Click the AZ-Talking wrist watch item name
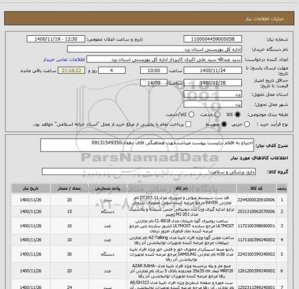This screenshot has width=299, height=289. click(x=182, y=240)
